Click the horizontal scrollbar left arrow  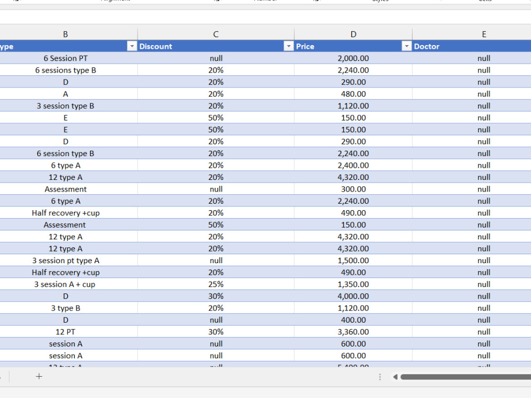[395, 377]
